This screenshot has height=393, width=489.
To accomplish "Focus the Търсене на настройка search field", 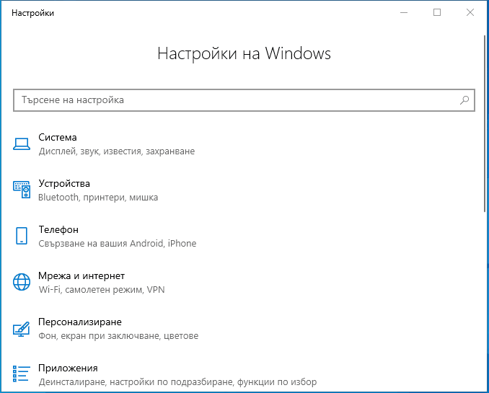I will click(x=244, y=100).
